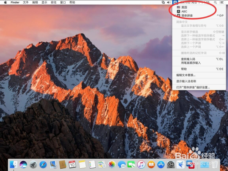Choose 编辑文本替换… menu item

coord(199,75)
